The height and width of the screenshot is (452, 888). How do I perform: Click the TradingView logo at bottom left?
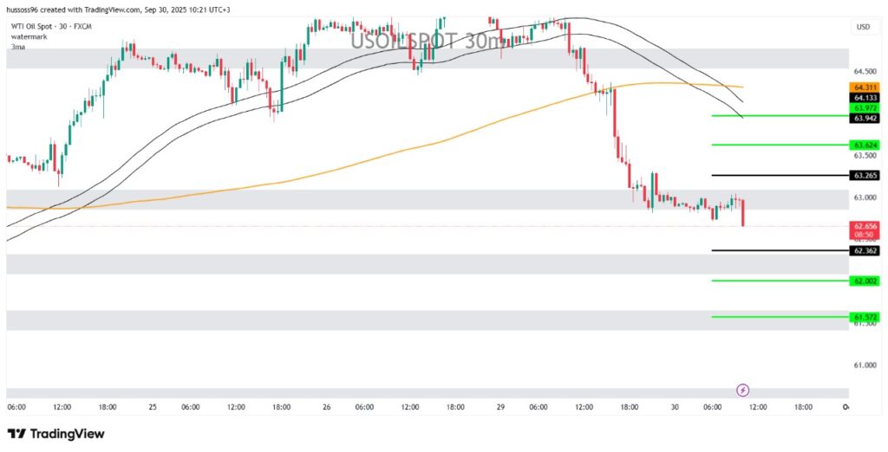point(55,434)
